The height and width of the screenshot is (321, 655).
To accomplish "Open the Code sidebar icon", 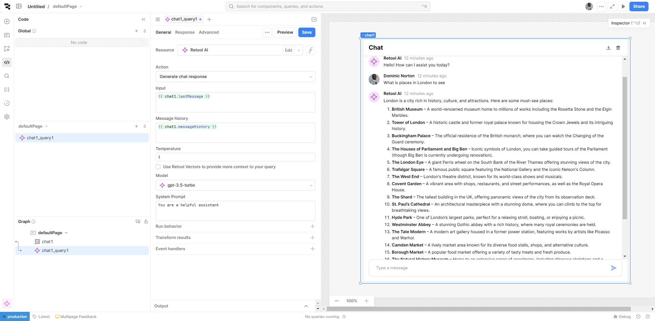I will [x=7, y=62].
